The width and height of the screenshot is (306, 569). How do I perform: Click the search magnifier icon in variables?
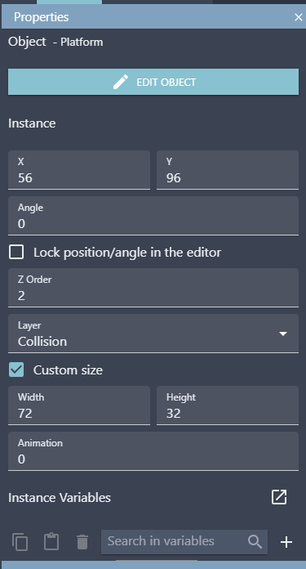click(255, 541)
